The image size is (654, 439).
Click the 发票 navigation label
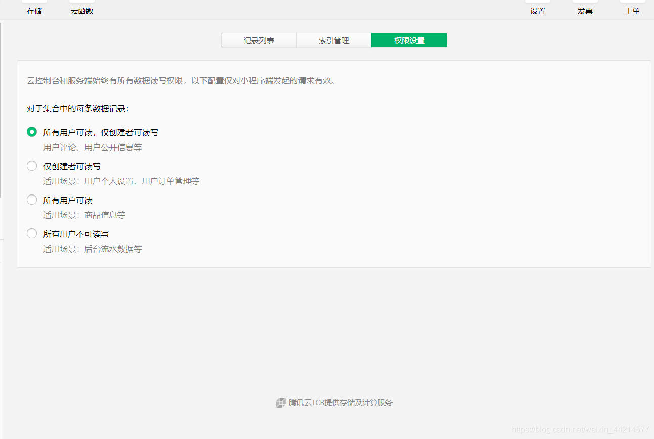tap(585, 10)
